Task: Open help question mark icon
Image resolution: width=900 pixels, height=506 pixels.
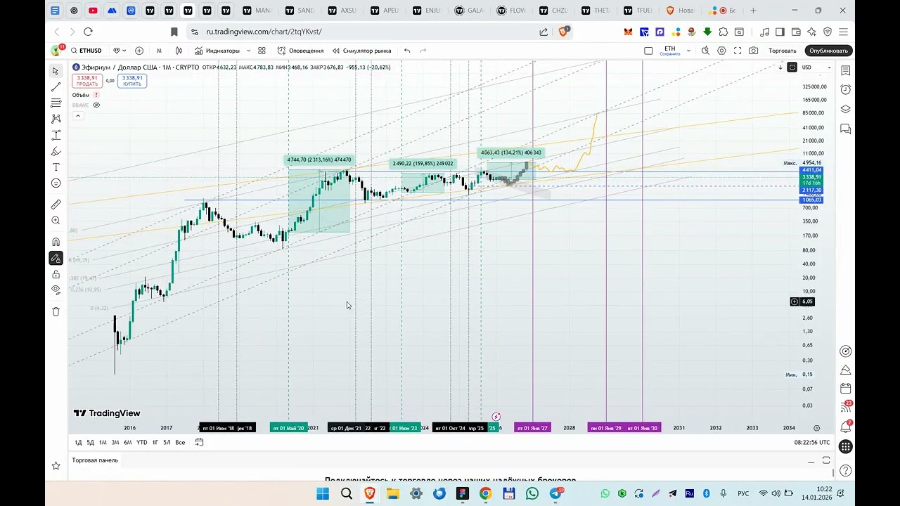Action: pyautogui.click(x=846, y=470)
